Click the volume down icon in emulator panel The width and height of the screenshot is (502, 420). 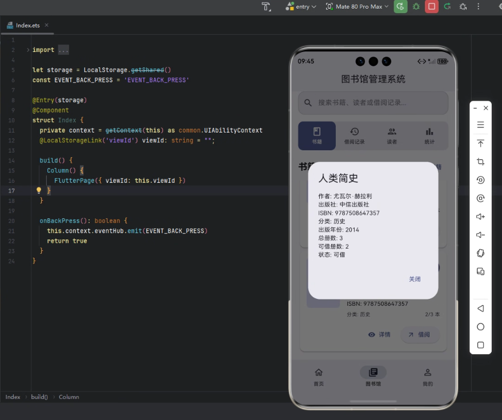pyautogui.click(x=480, y=235)
